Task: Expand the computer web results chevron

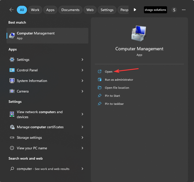Action: click(82, 169)
